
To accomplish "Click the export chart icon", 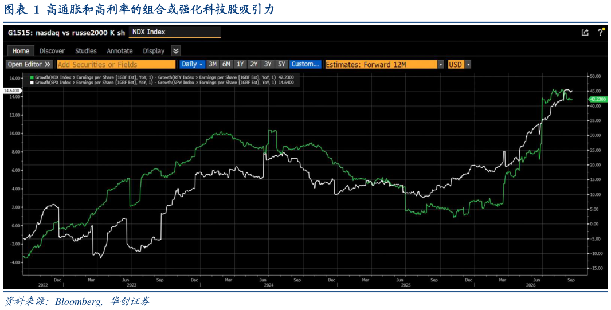I will (x=585, y=32).
